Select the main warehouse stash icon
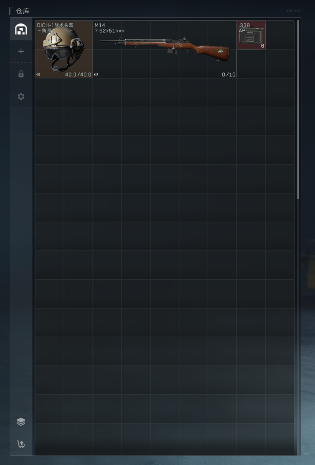 coord(21,29)
